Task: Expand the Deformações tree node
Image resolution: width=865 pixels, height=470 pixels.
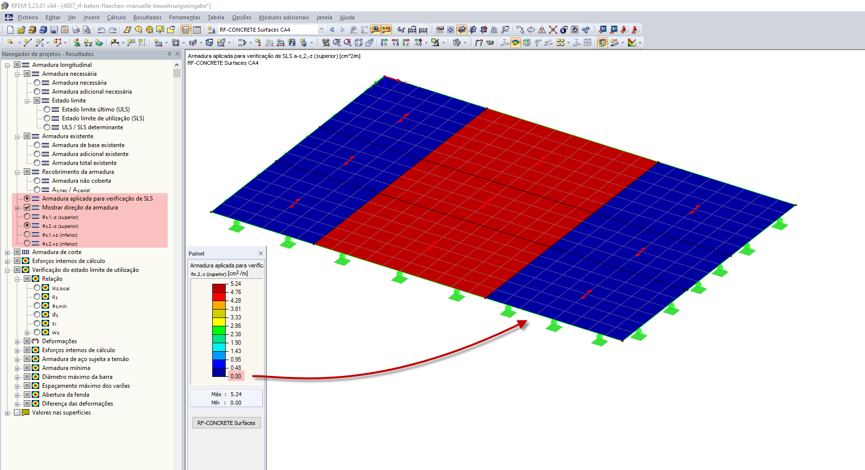Action: [x=17, y=341]
